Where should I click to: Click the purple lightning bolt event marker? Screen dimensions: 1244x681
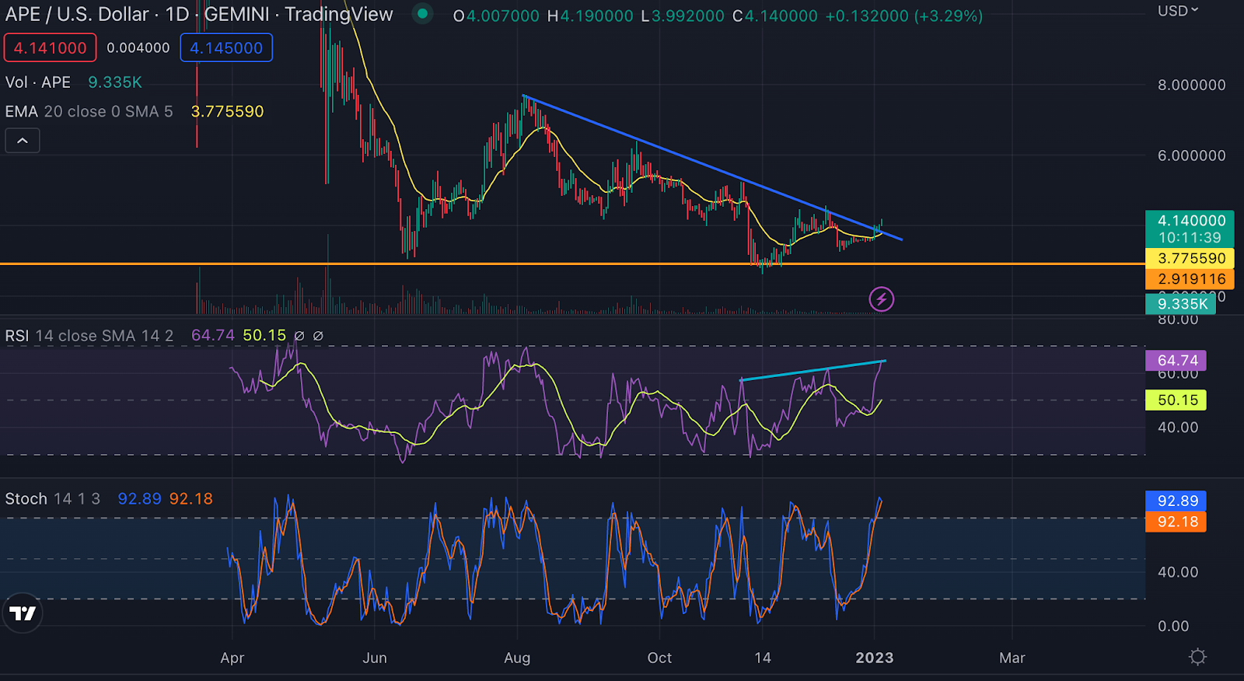click(882, 299)
